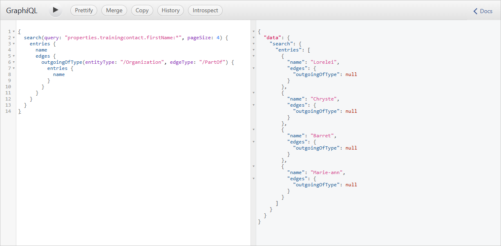Fold the edges object under Barret
501x246 pixels.
click(x=253, y=142)
